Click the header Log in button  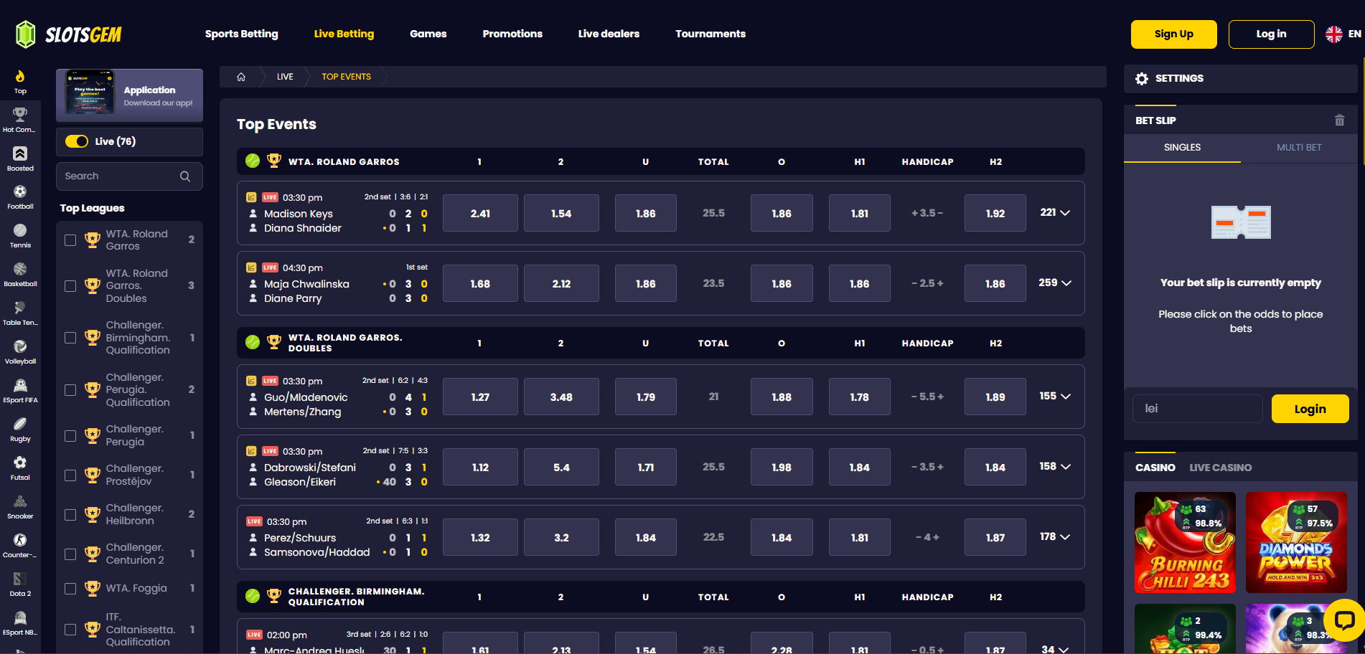pos(1271,34)
